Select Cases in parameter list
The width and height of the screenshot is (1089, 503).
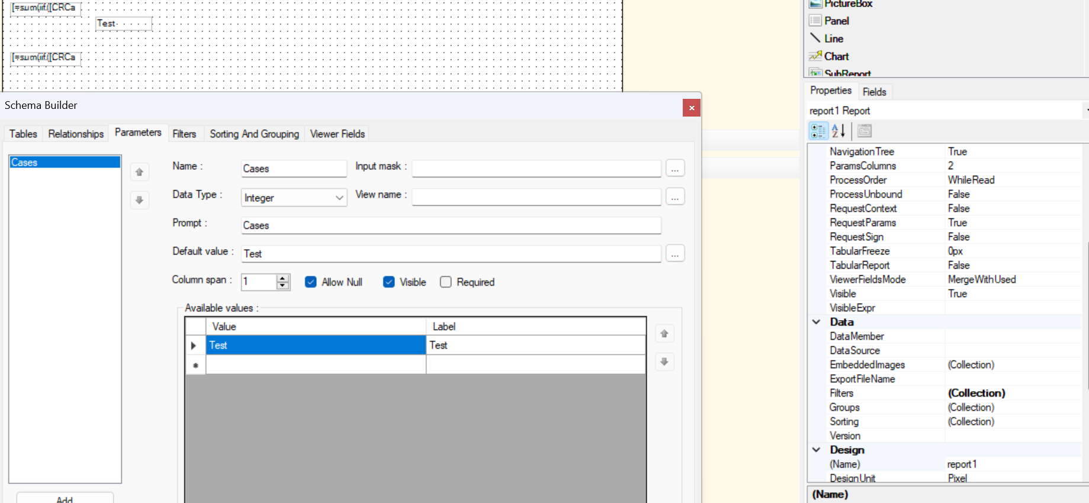[65, 162]
